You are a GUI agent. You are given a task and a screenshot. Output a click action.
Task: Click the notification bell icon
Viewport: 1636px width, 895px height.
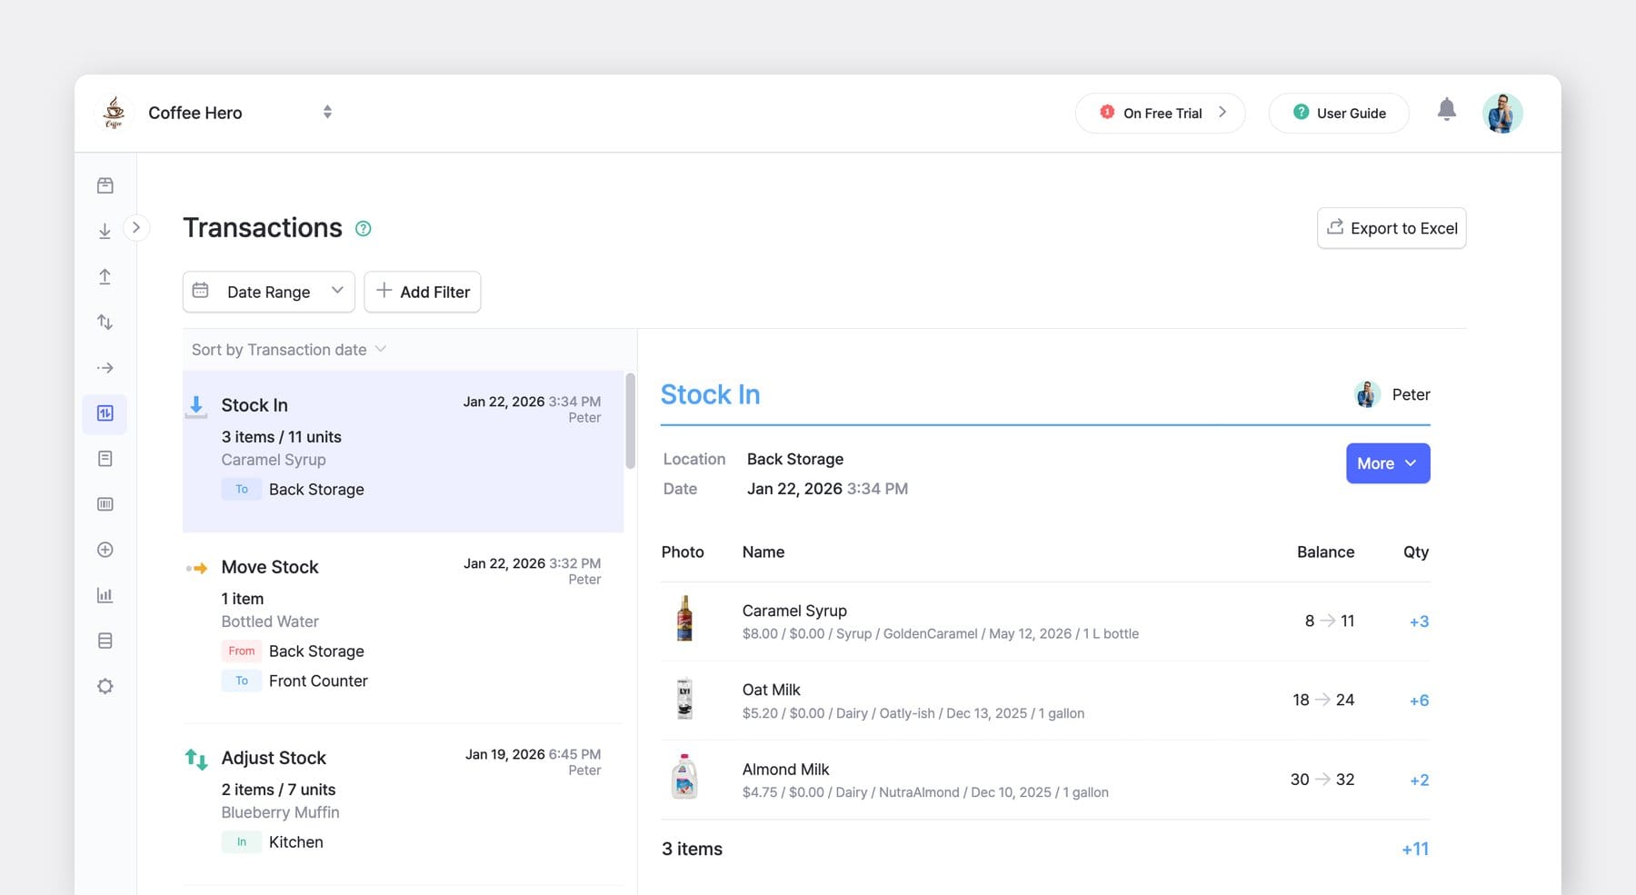click(1447, 109)
